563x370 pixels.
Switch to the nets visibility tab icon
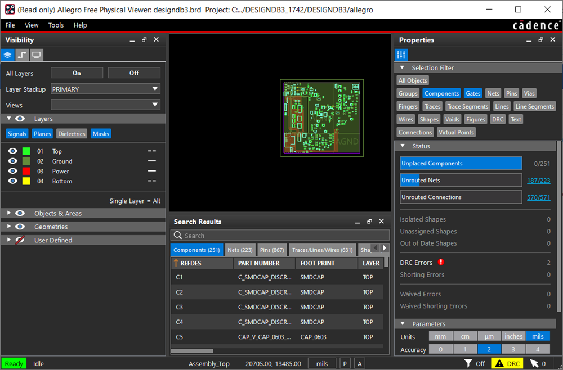click(22, 55)
